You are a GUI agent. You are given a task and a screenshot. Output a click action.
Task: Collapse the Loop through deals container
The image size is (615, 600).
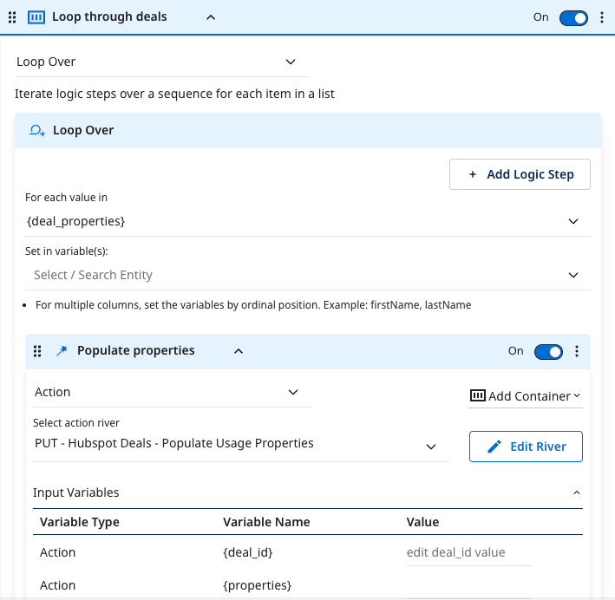(210, 17)
